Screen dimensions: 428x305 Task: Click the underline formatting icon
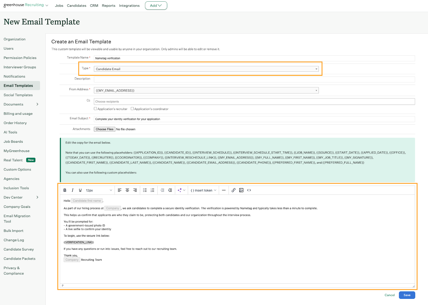80,190
